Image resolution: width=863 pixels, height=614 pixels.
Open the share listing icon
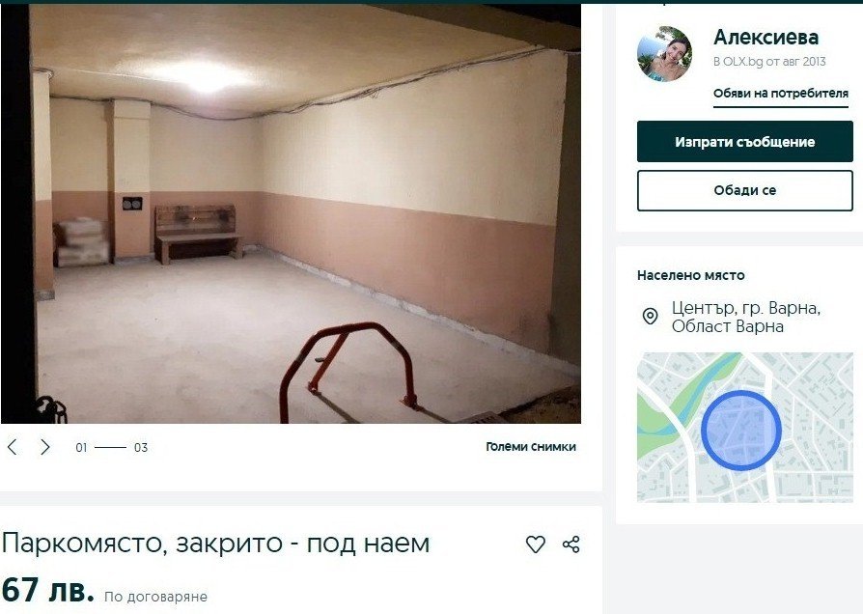click(571, 544)
